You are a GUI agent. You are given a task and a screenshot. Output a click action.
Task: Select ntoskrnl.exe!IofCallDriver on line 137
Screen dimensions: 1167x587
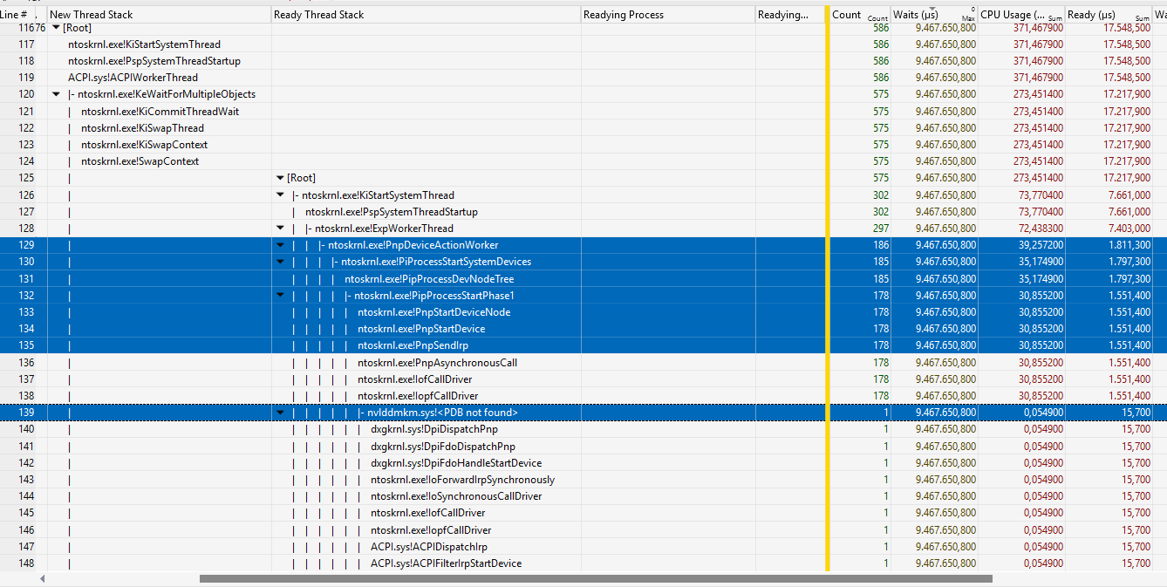(x=415, y=379)
